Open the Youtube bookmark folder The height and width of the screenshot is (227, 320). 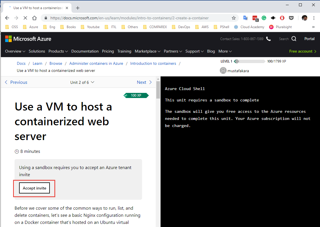tap(90, 27)
